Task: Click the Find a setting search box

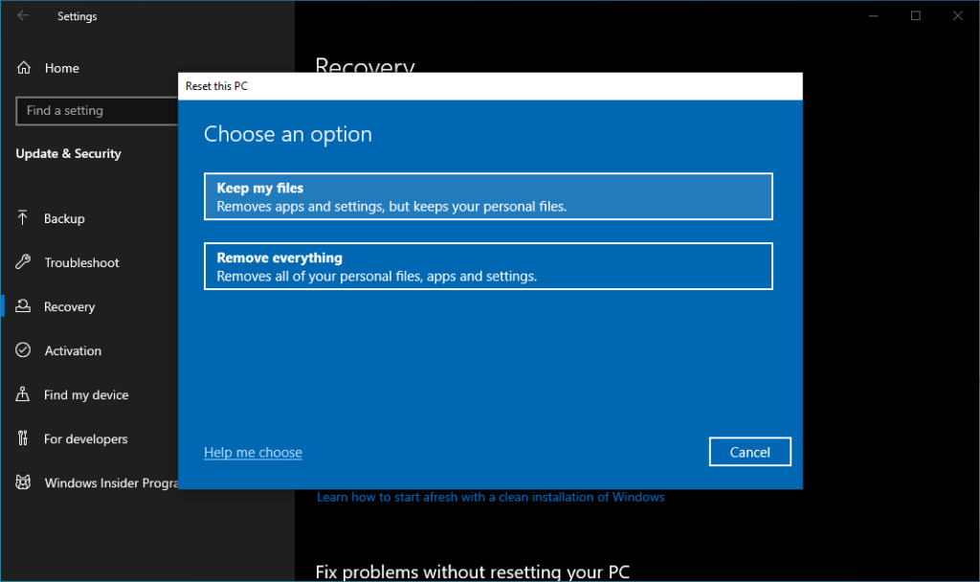Action: click(96, 111)
